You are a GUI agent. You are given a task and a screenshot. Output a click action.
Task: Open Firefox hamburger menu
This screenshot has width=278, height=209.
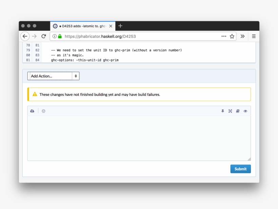(x=254, y=36)
